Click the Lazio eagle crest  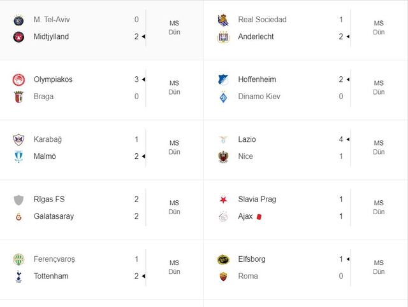223,139
